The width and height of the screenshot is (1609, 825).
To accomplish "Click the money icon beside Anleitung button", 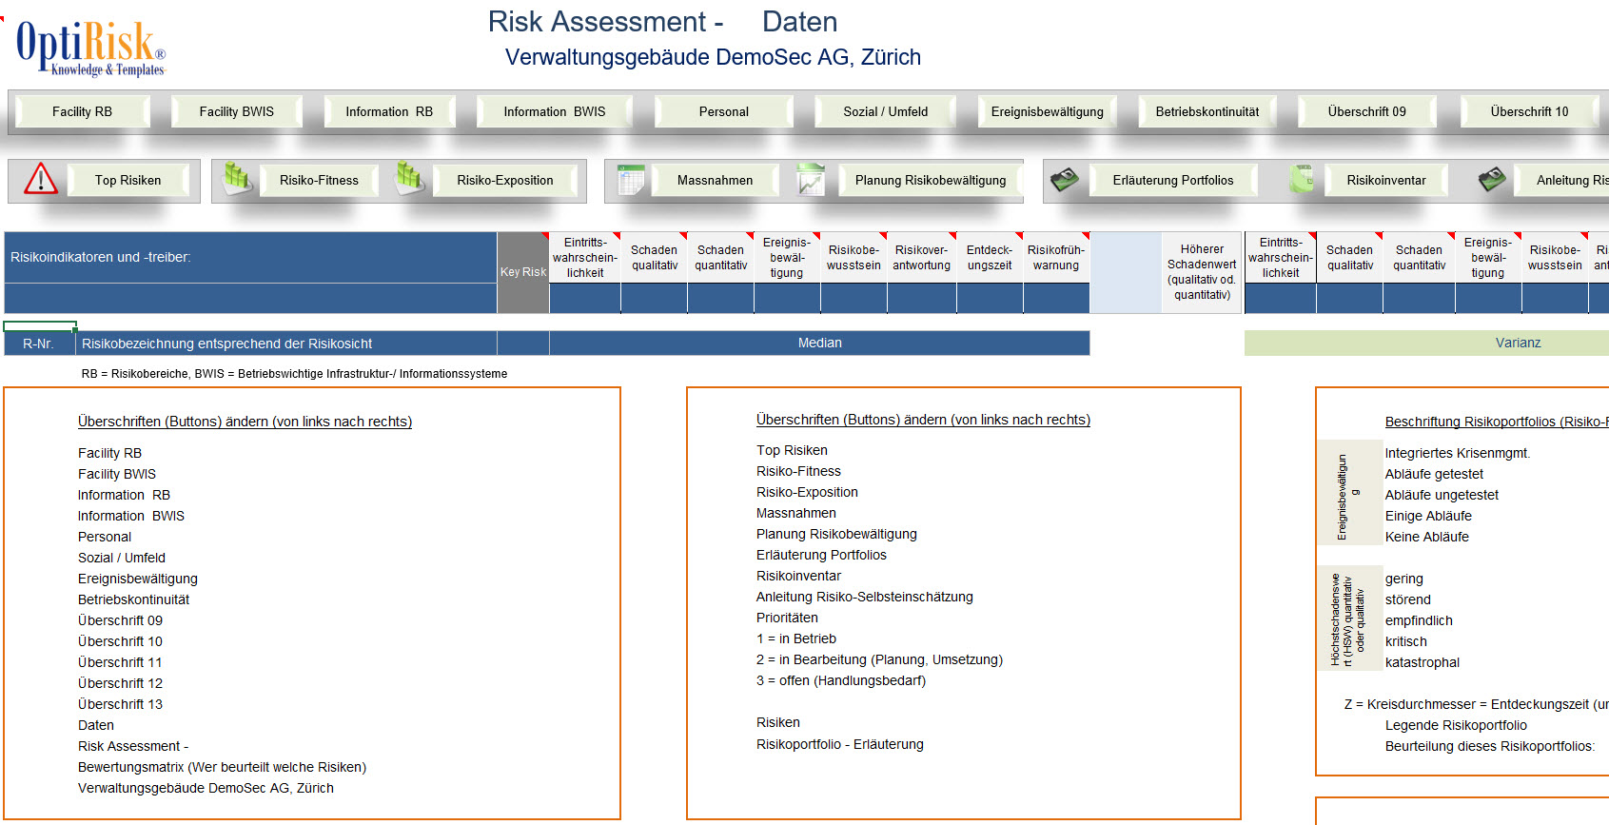I will pyautogui.click(x=1492, y=180).
